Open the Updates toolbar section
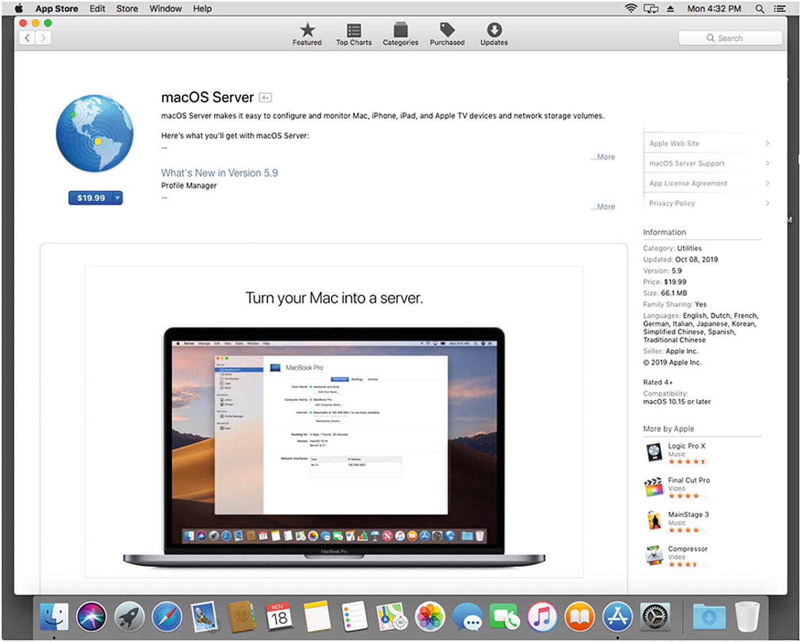 click(494, 34)
